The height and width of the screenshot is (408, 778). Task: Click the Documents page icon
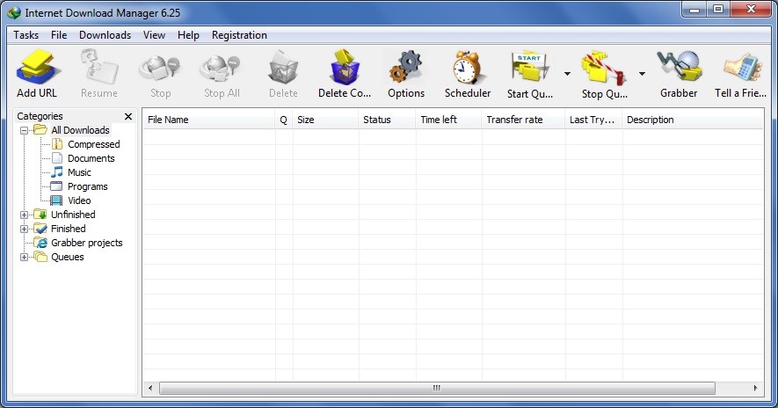[57, 158]
